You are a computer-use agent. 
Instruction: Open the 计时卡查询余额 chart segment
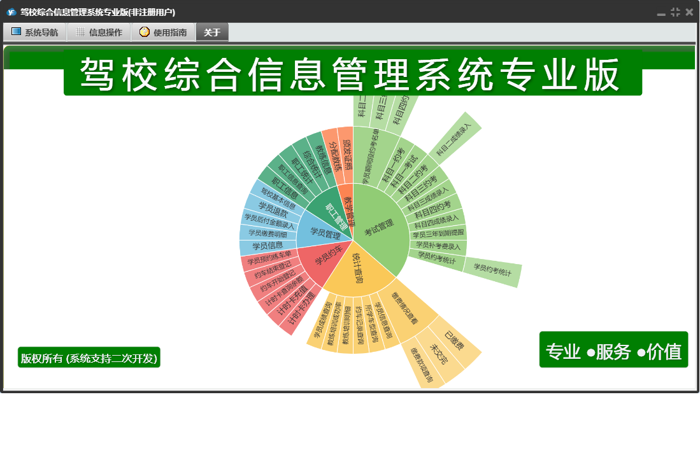[286, 289]
